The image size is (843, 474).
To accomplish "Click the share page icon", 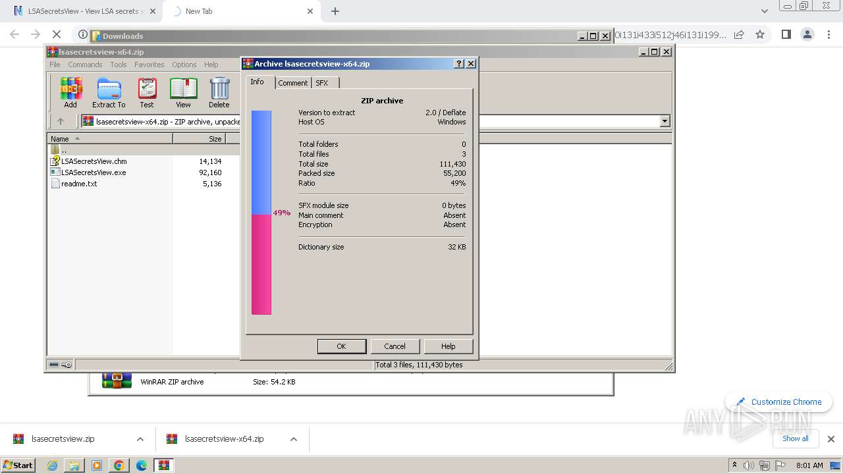I will pyautogui.click(x=739, y=34).
